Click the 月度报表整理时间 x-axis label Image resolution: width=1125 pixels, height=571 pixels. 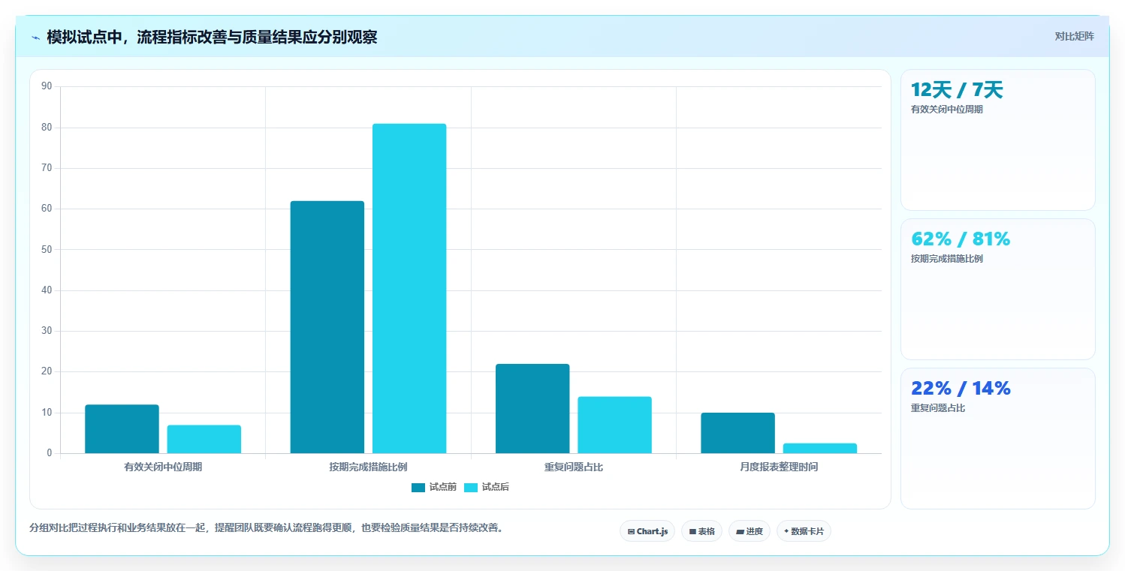pyautogui.click(x=779, y=467)
